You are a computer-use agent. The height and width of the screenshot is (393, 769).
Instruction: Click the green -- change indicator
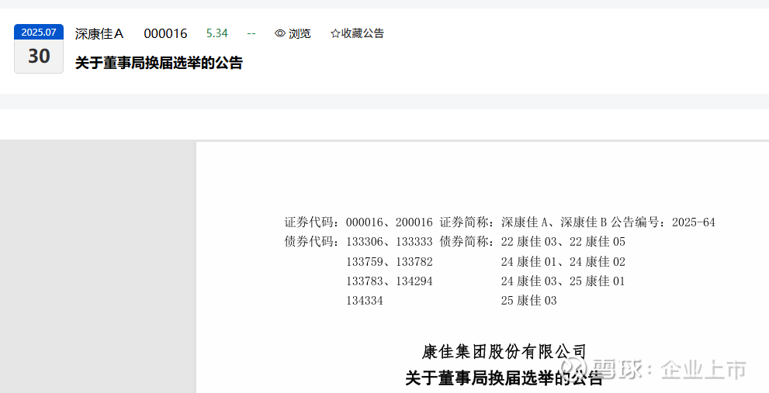coord(251,33)
